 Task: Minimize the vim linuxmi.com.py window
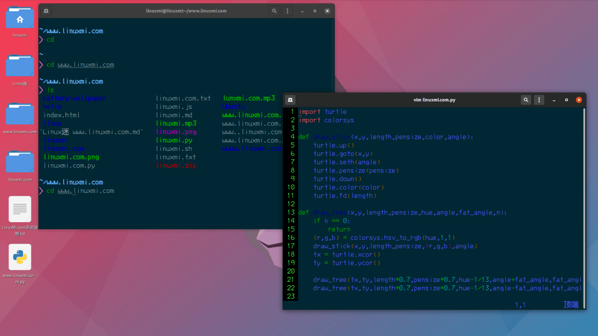(554, 99)
